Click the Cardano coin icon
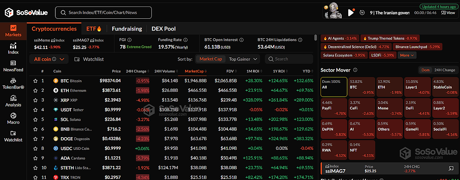The width and height of the screenshot is (460, 180). (x=56, y=158)
